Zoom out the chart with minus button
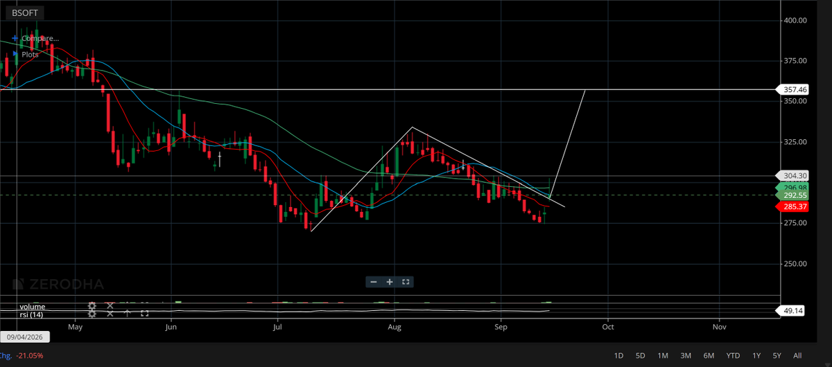The height and width of the screenshot is (367, 832). click(x=374, y=282)
